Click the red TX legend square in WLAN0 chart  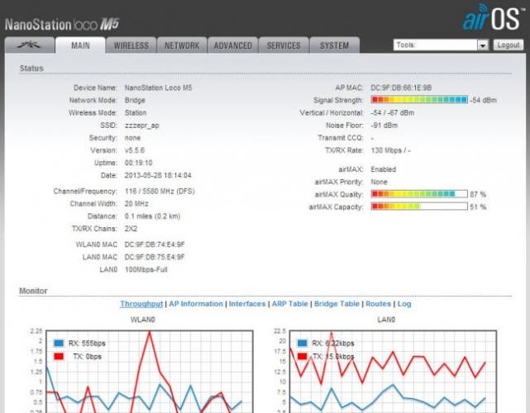point(60,358)
